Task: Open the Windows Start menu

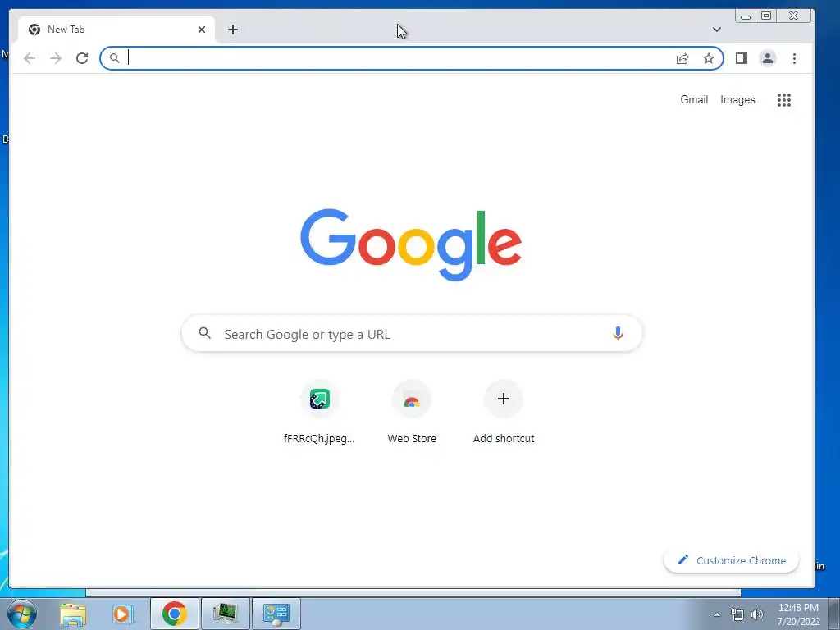Action: 21,614
